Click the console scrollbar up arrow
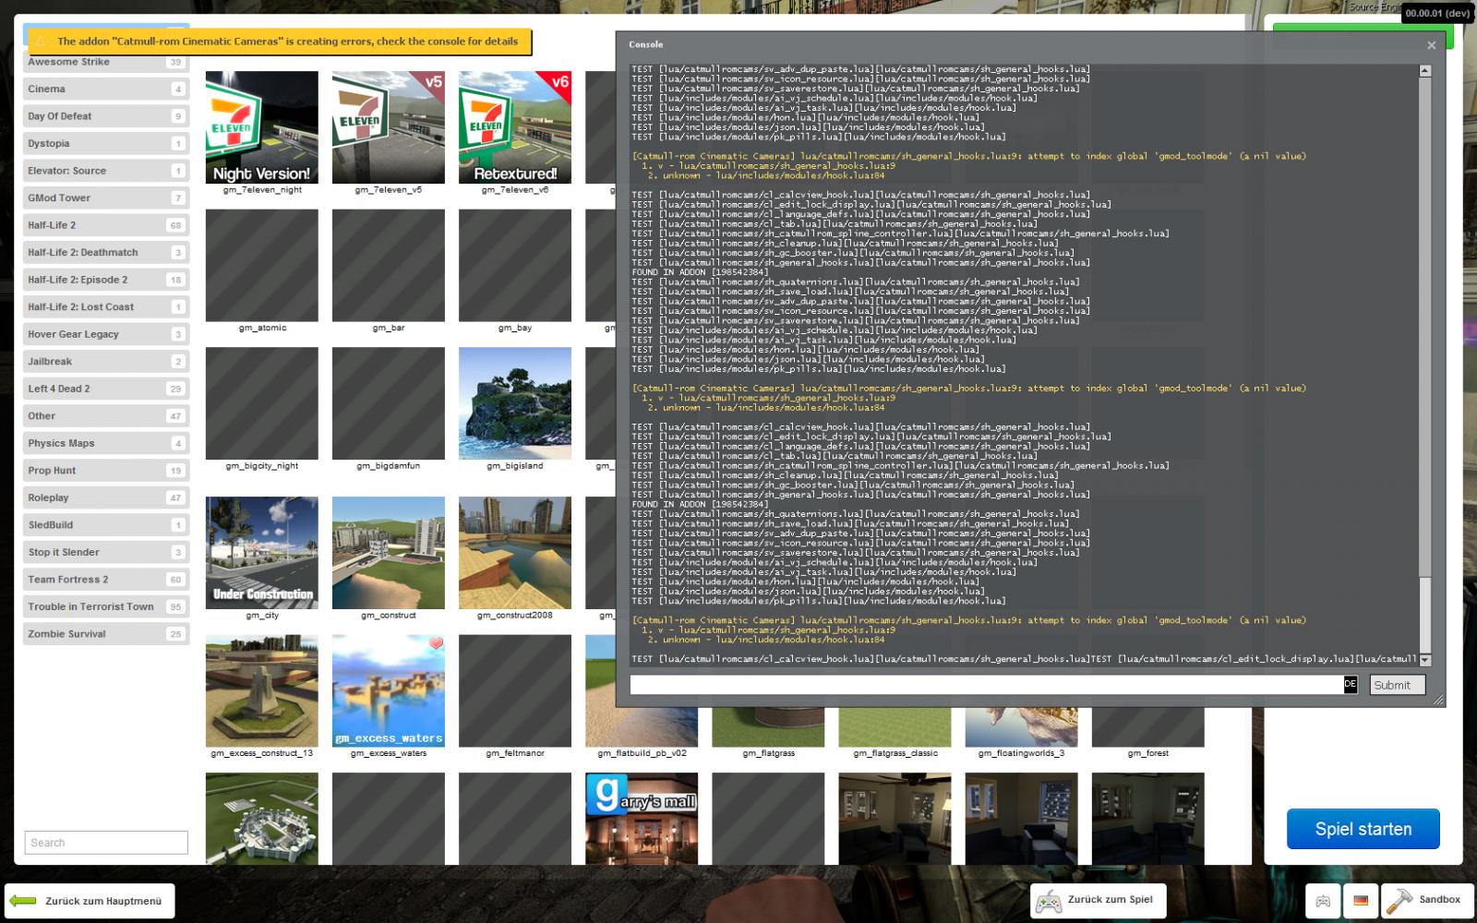This screenshot has width=1477, height=923. click(1424, 71)
